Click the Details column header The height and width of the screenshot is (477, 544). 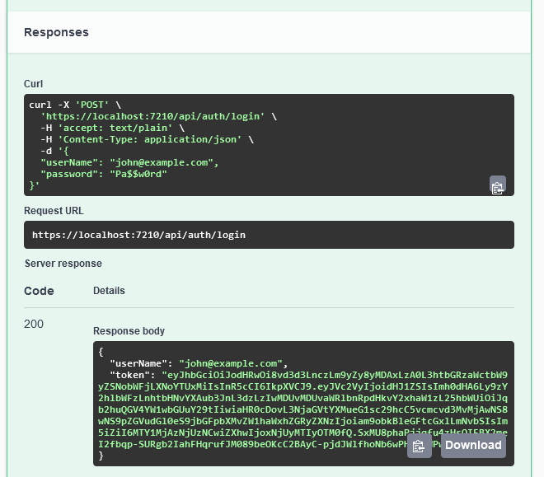click(x=109, y=291)
